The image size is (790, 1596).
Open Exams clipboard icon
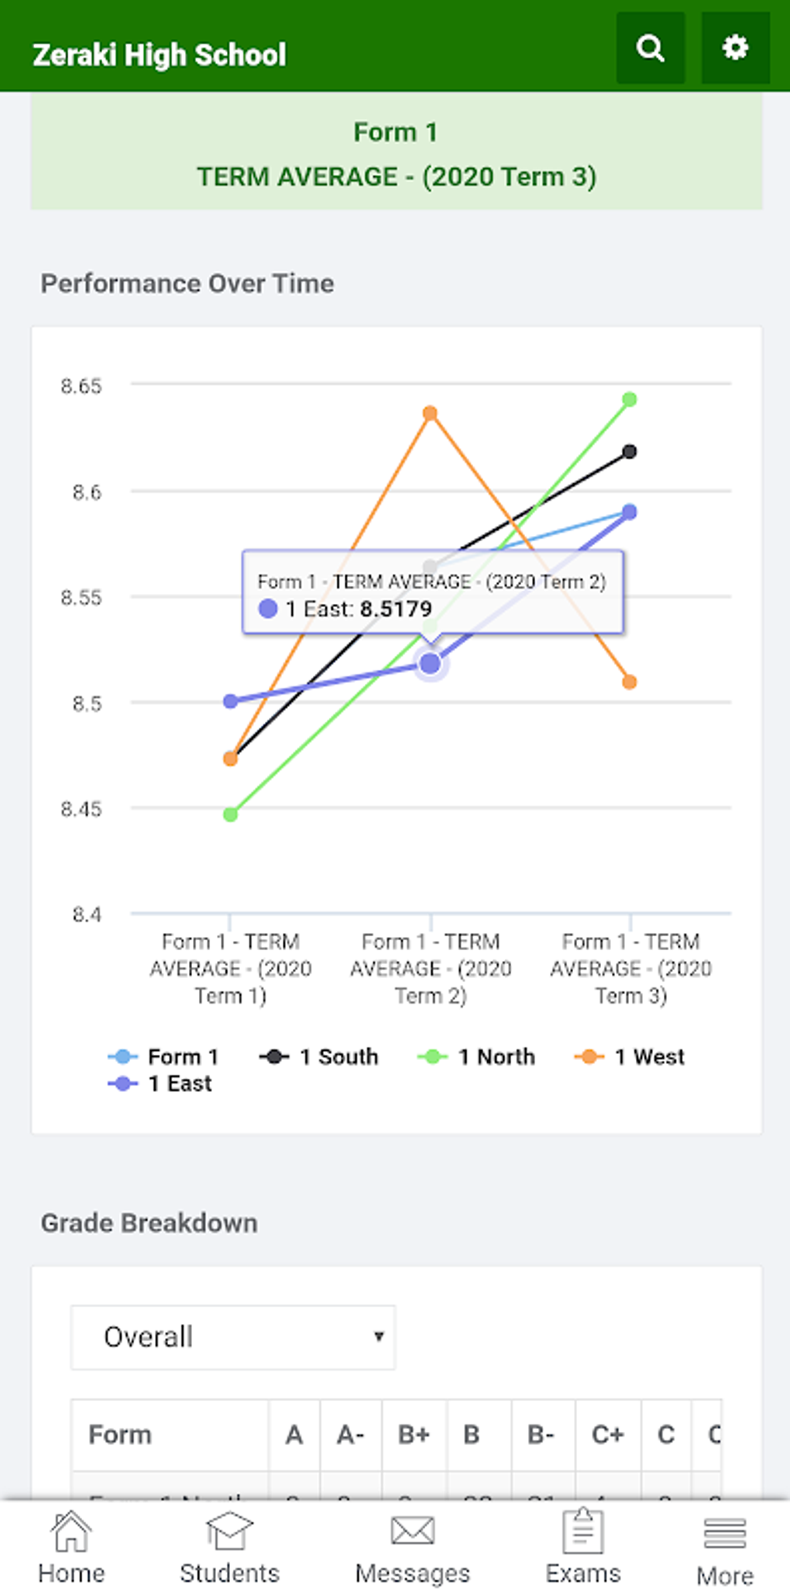(x=582, y=1533)
